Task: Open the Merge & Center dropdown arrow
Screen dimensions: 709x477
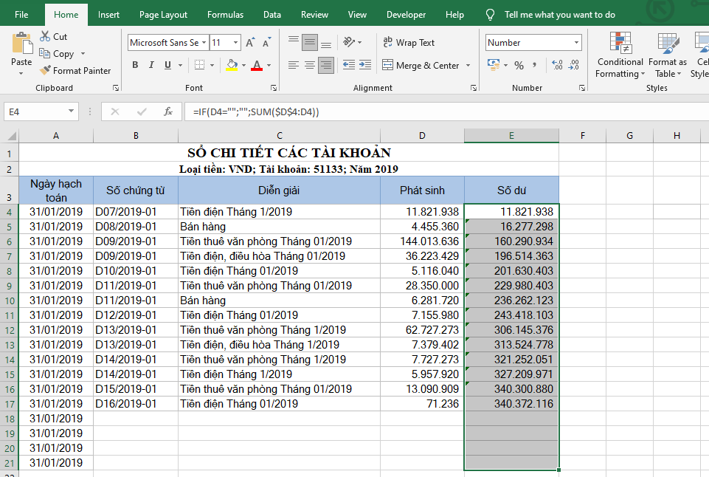Action: click(468, 66)
